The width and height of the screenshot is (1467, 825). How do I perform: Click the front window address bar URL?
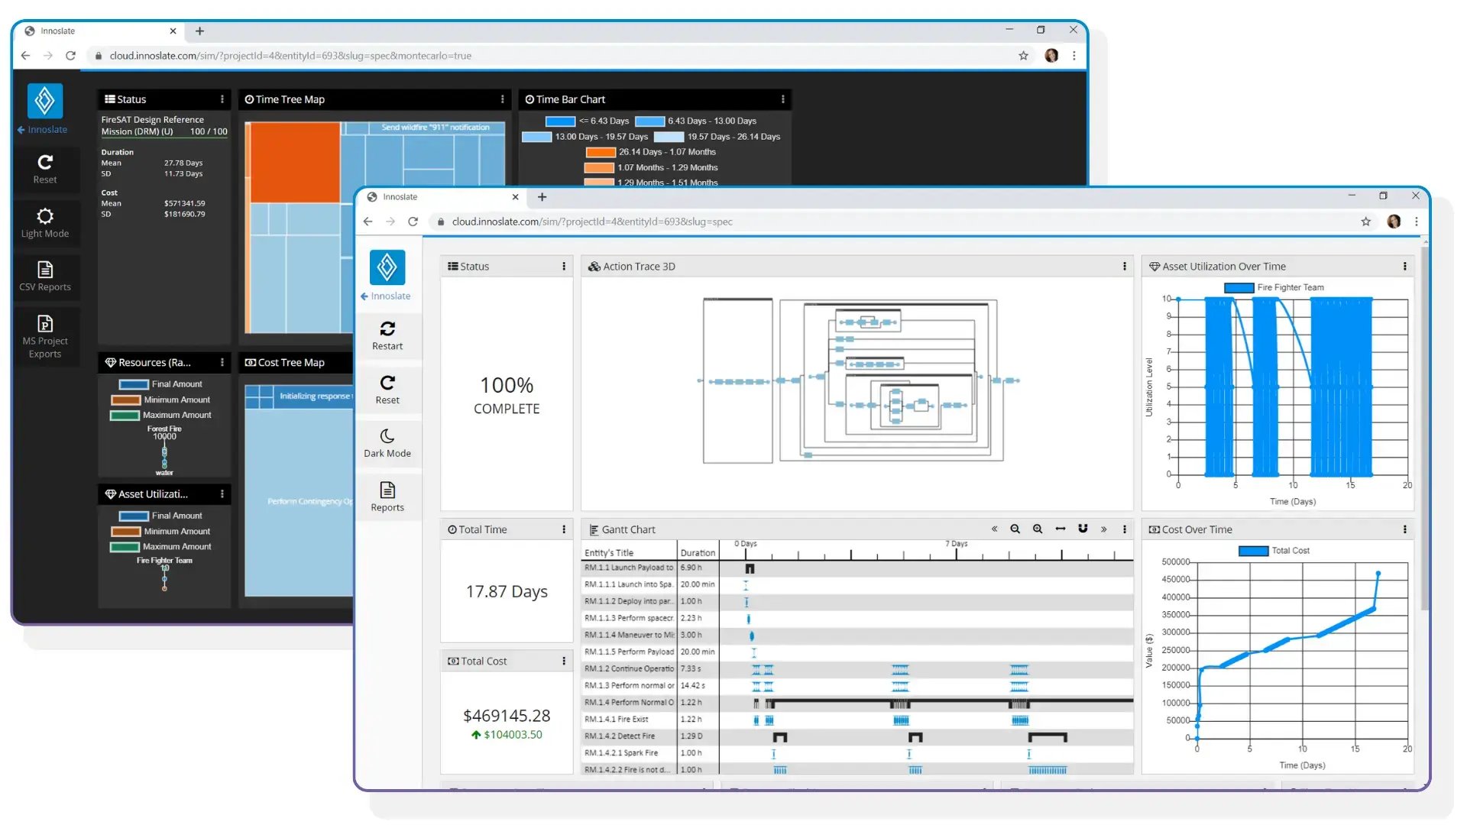coord(592,222)
